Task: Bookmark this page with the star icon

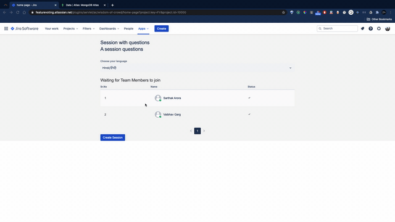Action: pyautogui.click(x=283, y=12)
